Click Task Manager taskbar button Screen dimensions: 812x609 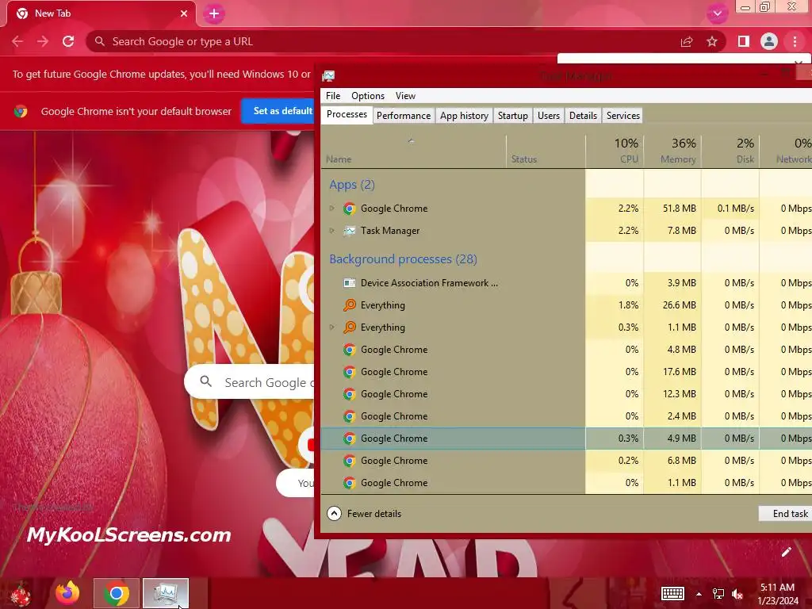point(166,593)
